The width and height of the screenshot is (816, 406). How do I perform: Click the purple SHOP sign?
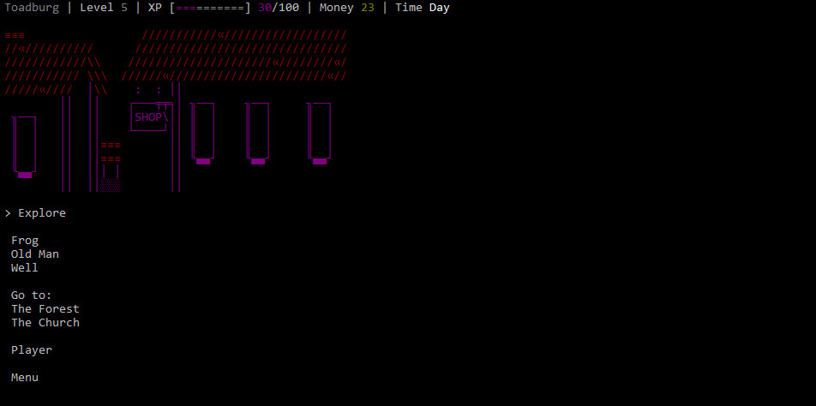[148, 117]
